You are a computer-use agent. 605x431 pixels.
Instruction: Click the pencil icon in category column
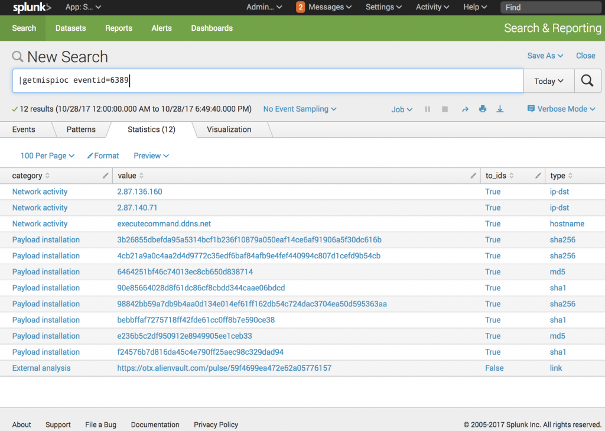[105, 176]
